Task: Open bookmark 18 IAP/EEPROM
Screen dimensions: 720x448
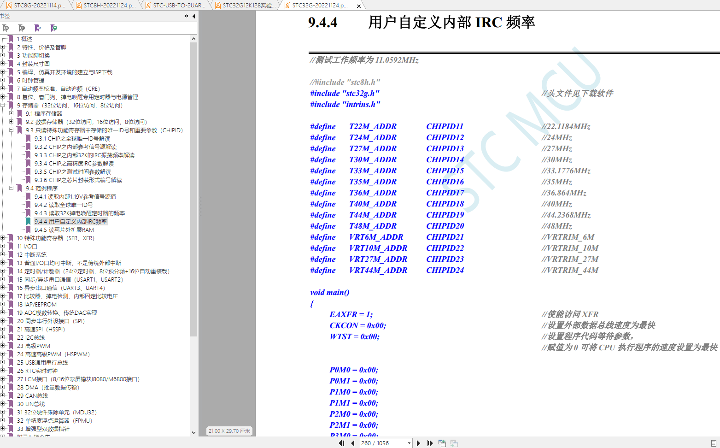Action: [37, 304]
